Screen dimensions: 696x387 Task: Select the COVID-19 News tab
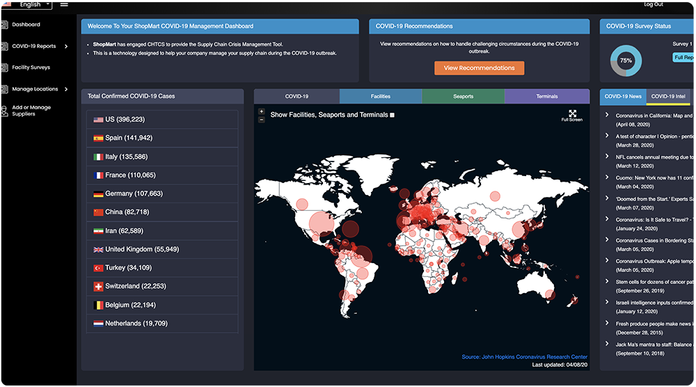click(x=623, y=96)
